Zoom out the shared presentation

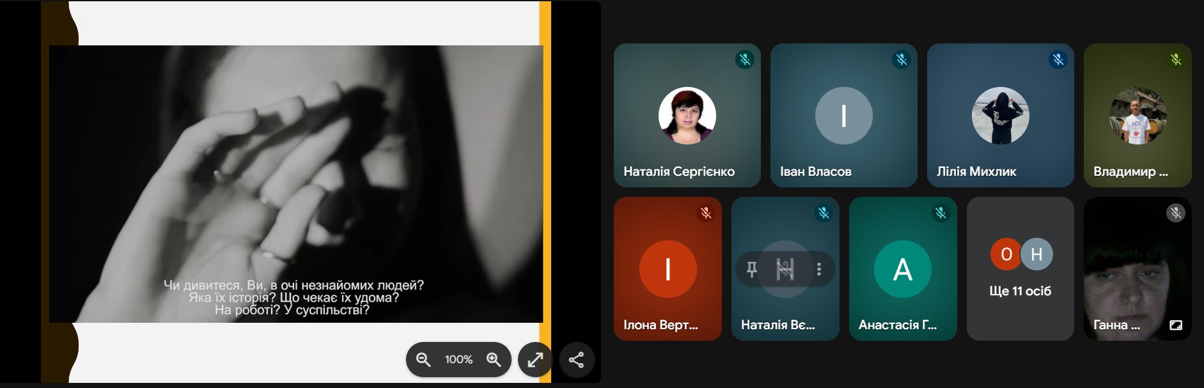click(423, 359)
